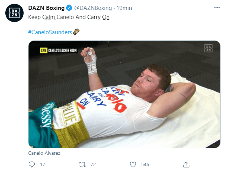Click the 72 retweets count

[x=93, y=165]
